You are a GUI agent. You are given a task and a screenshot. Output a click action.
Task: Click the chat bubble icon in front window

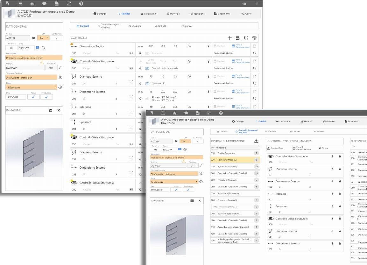coord(186,113)
